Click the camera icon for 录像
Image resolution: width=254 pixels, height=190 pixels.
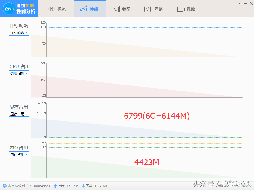181,9
